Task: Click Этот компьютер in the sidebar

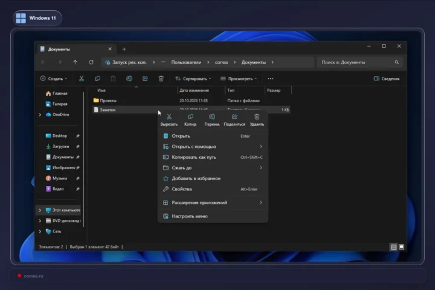Action: coord(63,210)
